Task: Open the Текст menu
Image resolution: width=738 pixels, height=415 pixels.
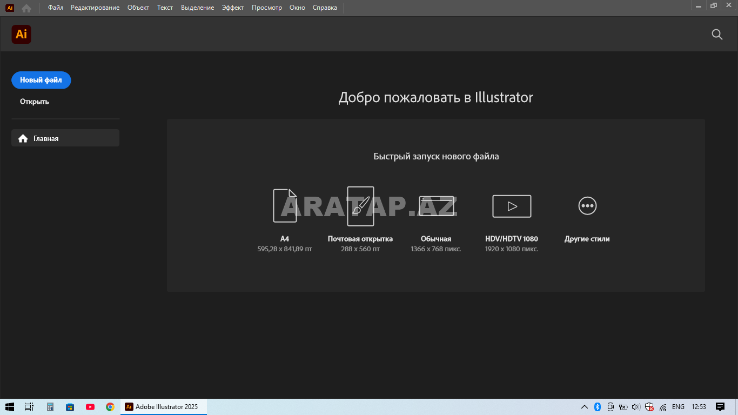Action: tap(165, 8)
